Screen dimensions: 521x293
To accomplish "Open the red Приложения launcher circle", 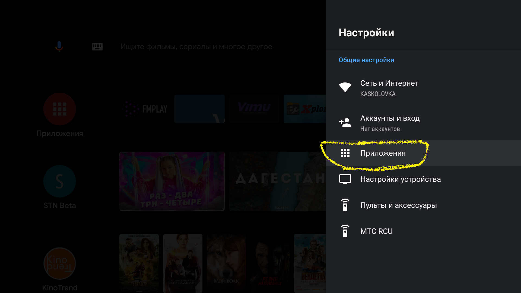I will [60, 109].
